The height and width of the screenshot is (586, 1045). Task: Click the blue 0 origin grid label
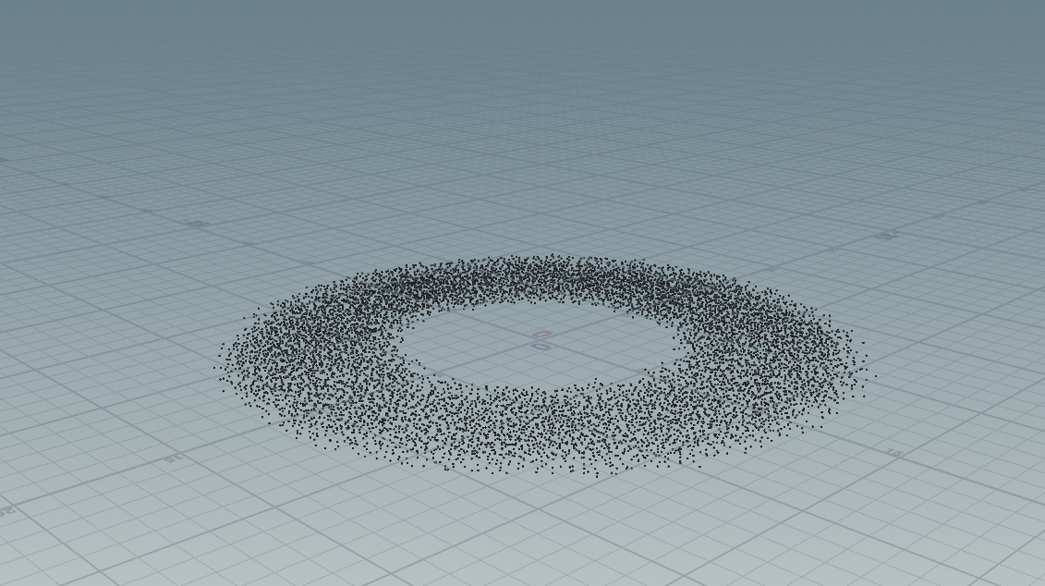[x=541, y=347]
